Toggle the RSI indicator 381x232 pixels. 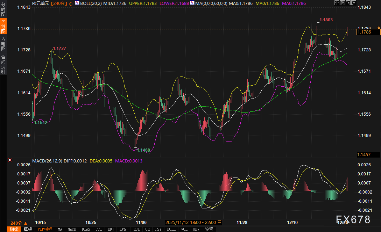click(x=136, y=229)
